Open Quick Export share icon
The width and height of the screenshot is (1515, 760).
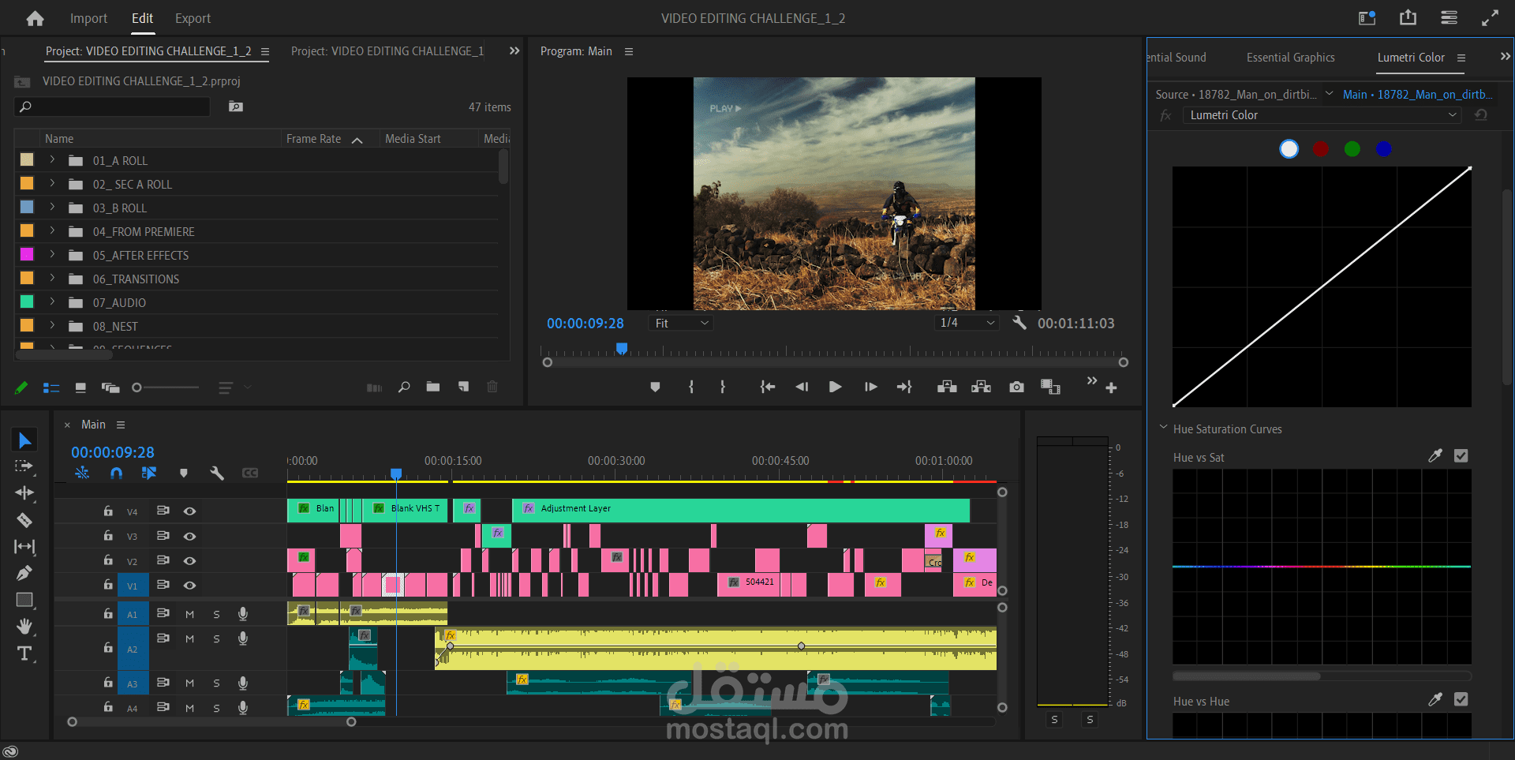[1408, 17]
